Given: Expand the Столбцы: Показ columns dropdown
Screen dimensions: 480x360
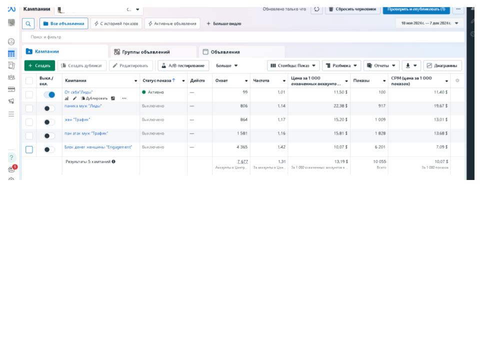Looking at the screenshot, I should tap(293, 65).
